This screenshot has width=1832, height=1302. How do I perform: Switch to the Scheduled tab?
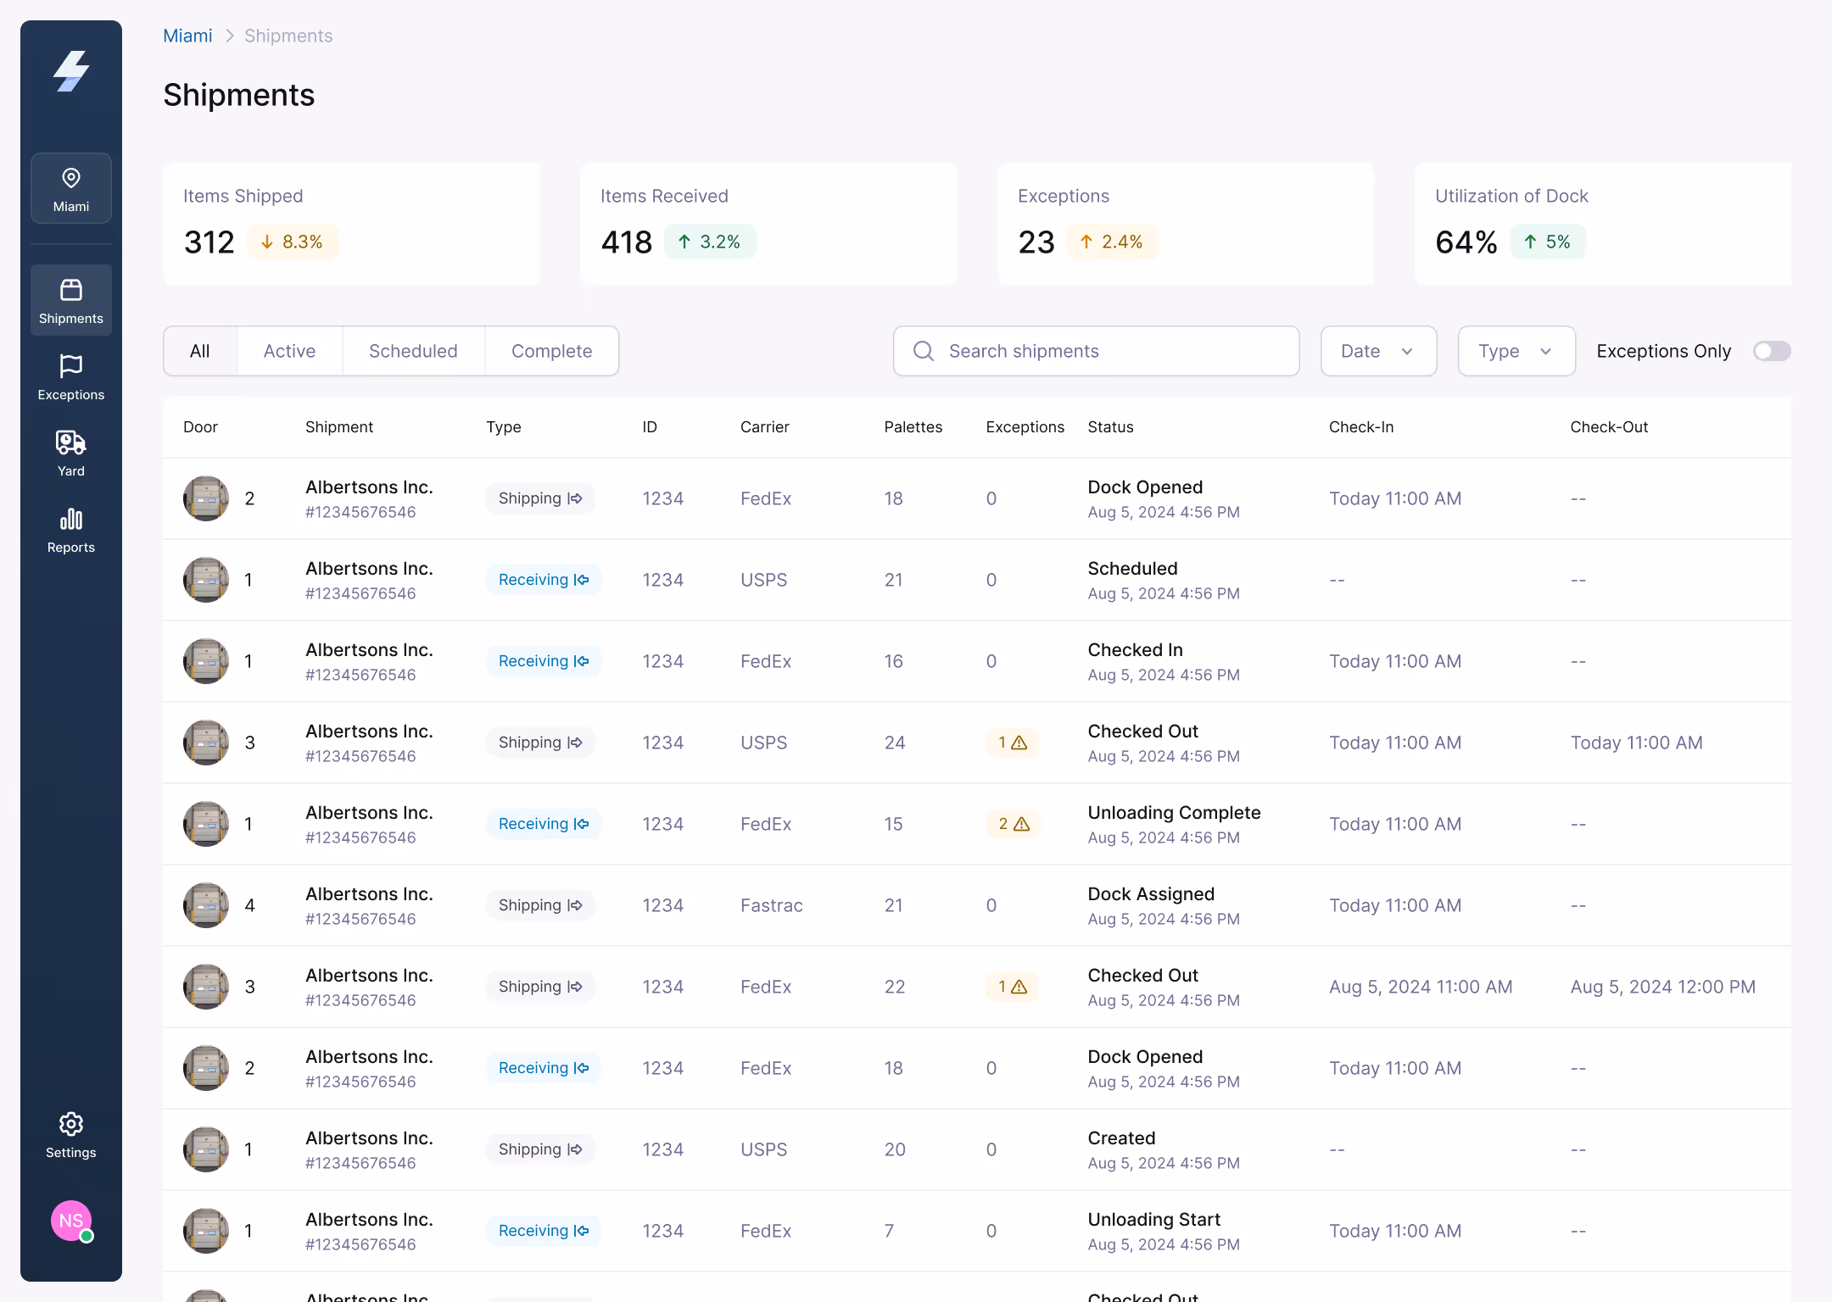pos(413,351)
